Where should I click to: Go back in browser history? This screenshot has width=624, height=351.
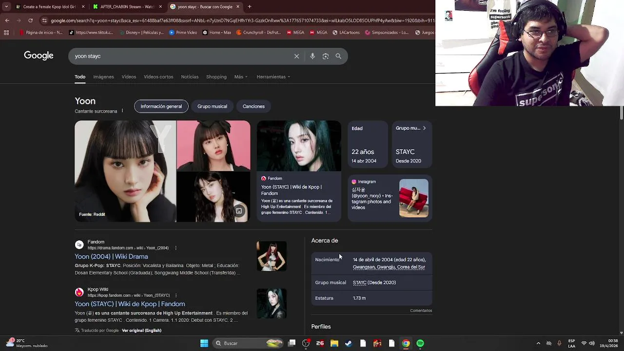7,20
